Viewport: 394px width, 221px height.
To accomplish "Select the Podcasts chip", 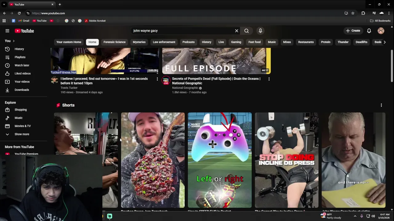I will [188, 42].
